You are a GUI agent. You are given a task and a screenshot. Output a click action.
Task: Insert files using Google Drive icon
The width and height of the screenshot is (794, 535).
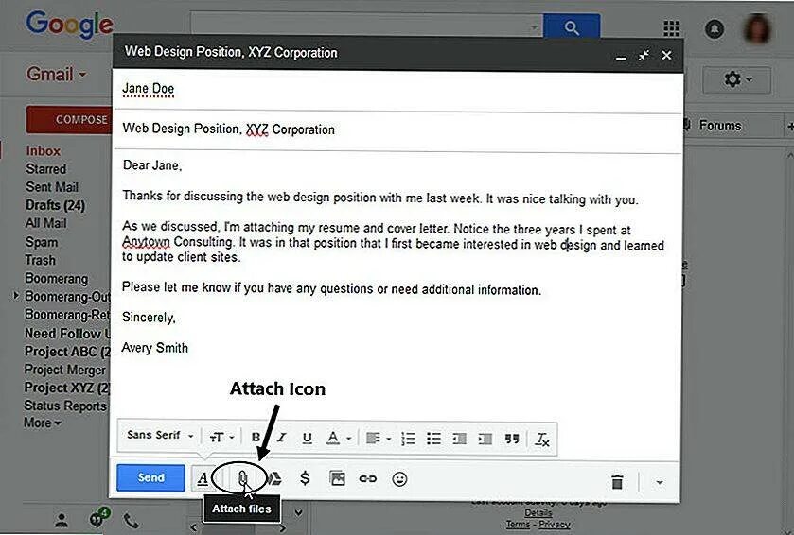[273, 478]
